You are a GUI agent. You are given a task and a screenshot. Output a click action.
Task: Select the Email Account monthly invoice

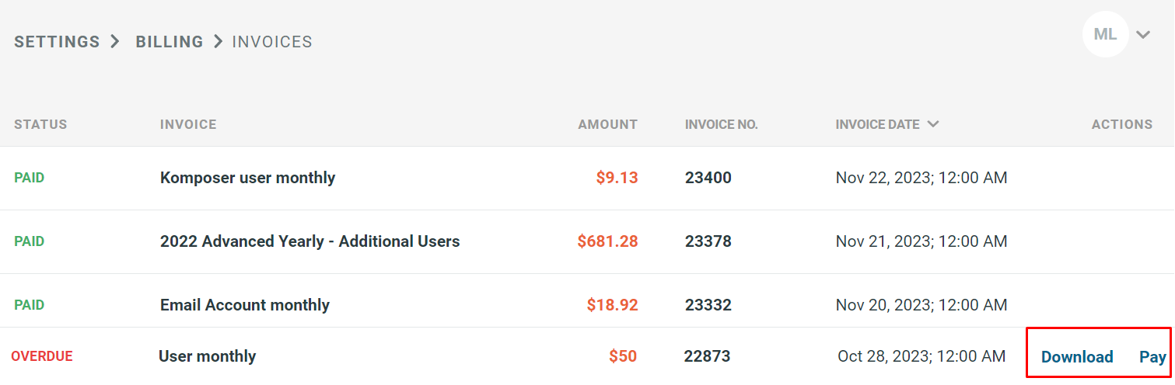click(x=245, y=305)
